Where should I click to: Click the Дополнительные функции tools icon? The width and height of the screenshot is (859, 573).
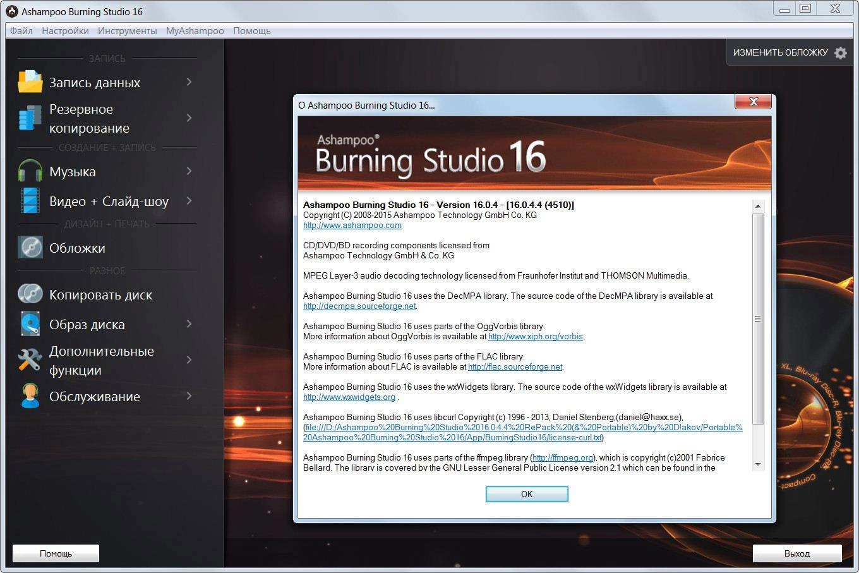30,360
